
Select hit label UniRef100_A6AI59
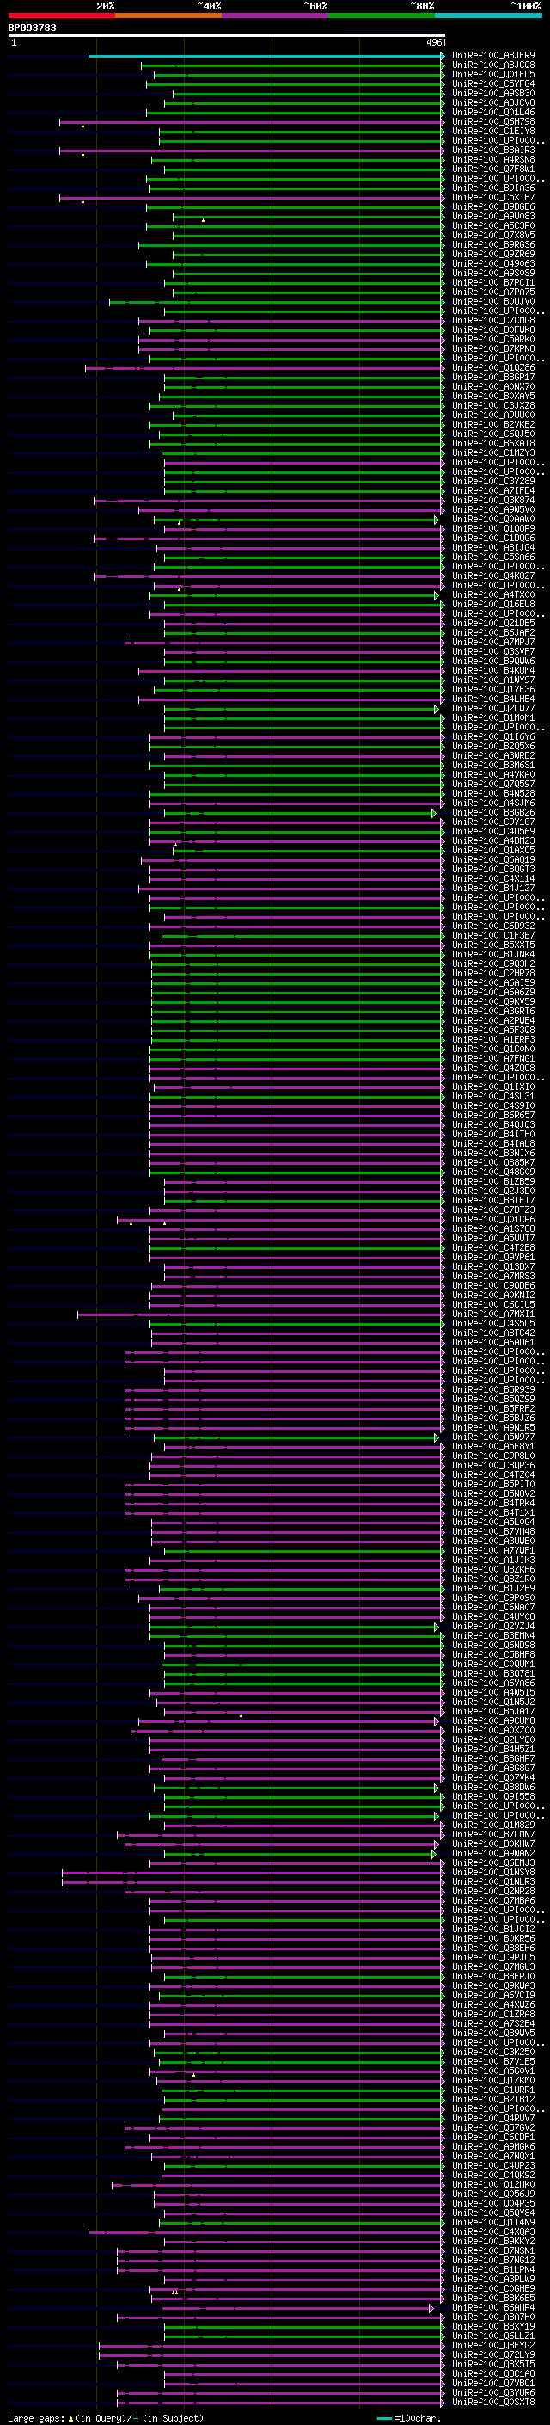493,982
